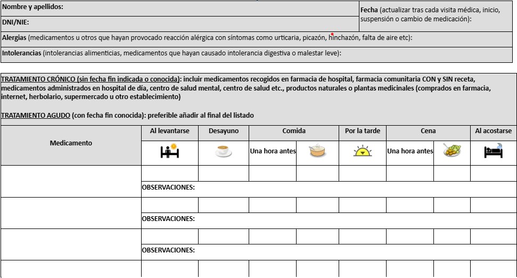
Task: Select the 'Por la tarde' header text
Action: [x=362, y=131]
